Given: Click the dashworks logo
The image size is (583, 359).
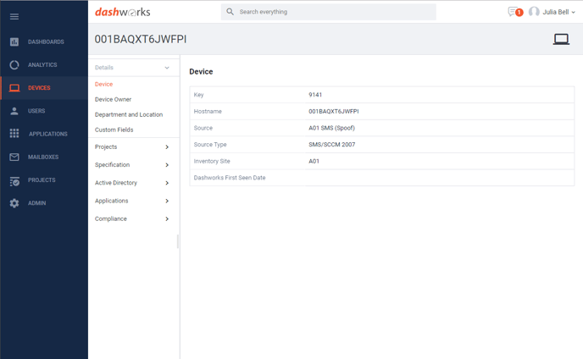Looking at the screenshot, I should (123, 12).
